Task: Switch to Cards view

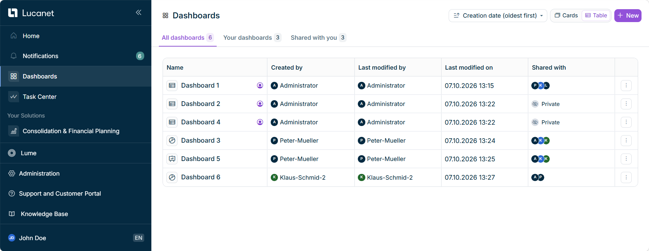Action: 566,16
